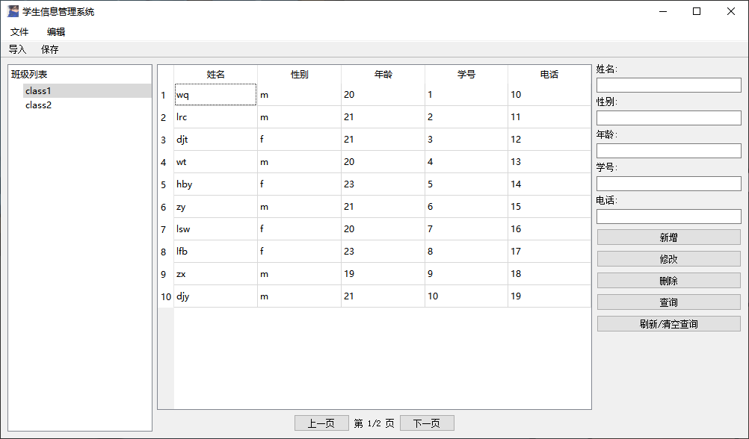Open the 编辑 menu
Viewport: 749px width, 439px height.
pyautogui.click(x=56, y=32)
